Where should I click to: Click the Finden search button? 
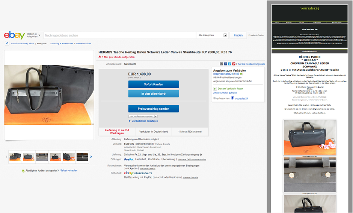[238, 35]
